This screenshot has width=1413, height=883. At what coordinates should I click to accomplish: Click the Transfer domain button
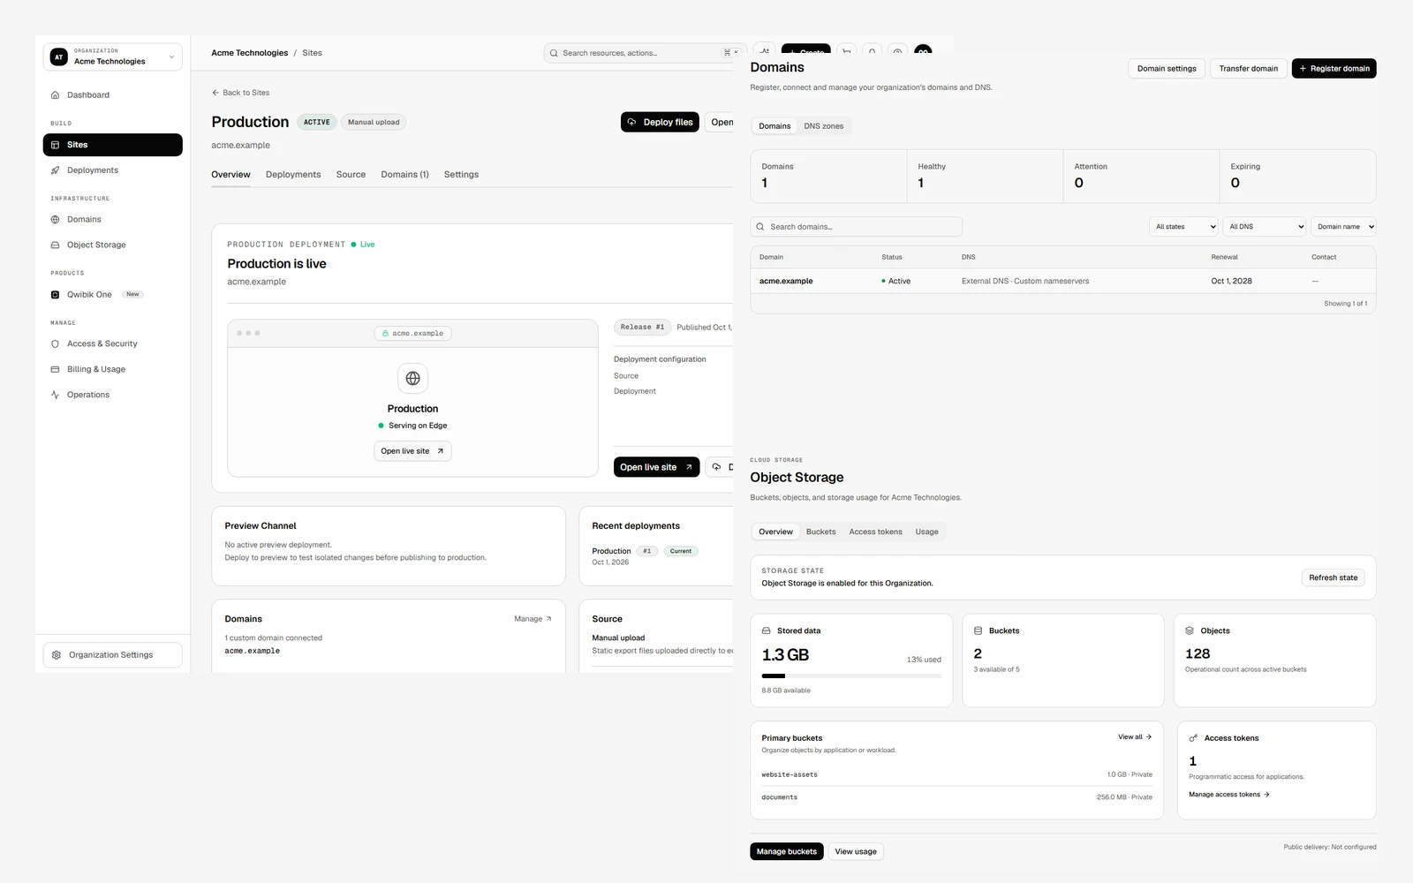coord(1248,69)
